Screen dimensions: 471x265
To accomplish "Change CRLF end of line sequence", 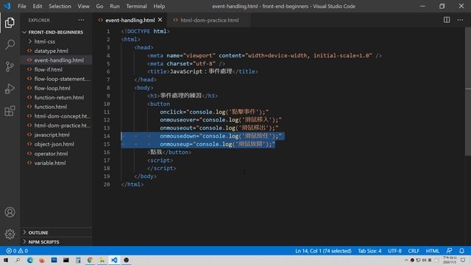I will [x=414, y=250].
